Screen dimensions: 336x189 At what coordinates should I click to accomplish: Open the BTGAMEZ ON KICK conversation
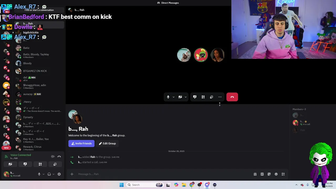tap(39, 71)
